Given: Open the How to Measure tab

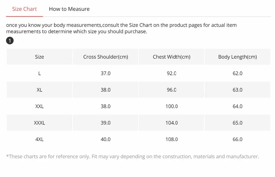Looking at the screenshot, I should click(69, 9).
